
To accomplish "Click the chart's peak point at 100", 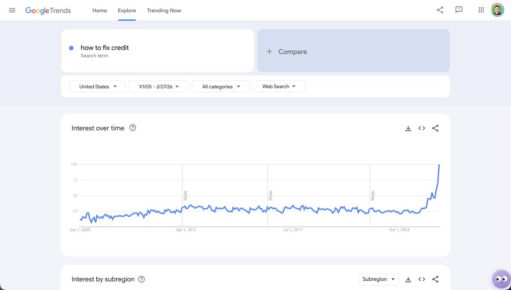I will click(439, 165).
